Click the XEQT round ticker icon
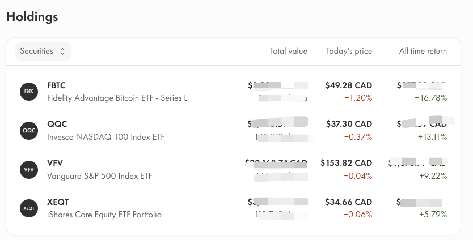Image resolution: width=473 pixels, height=240 pixels. (29, 208)
